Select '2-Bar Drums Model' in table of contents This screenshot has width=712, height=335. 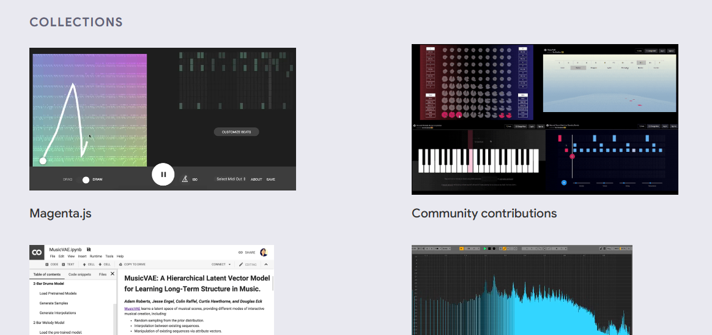48,284
